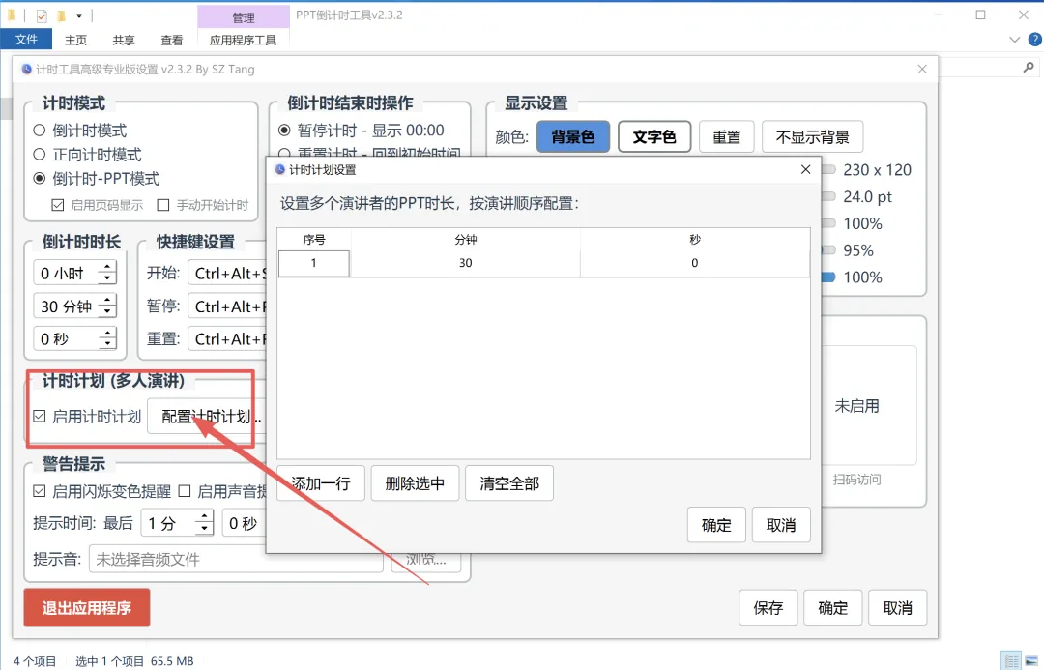Image resolution: width=1044 pixels, height=670 pixels.
Task: Click 退出应用程序 red button
Action: pyautogui.click(x=87, y=608)
